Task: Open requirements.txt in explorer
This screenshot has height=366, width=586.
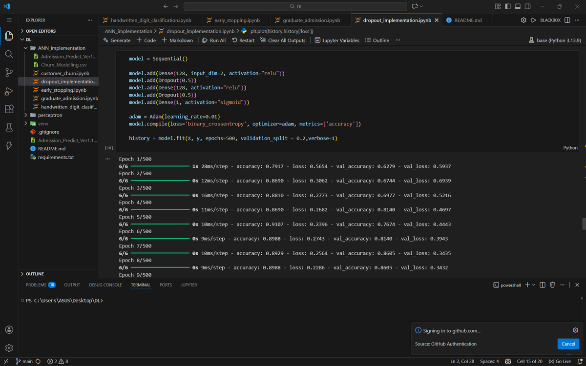Action: tap(56, 157)
